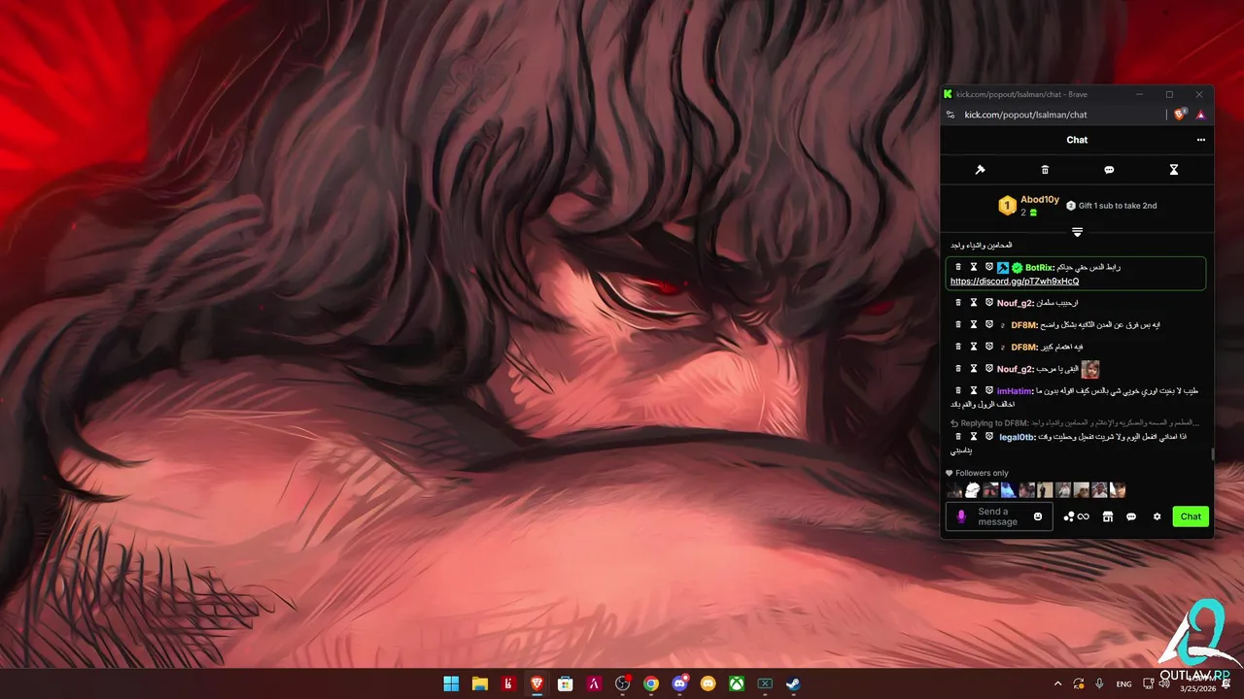Open the Brave Rewards triangle icon

tap(1200, 115)
